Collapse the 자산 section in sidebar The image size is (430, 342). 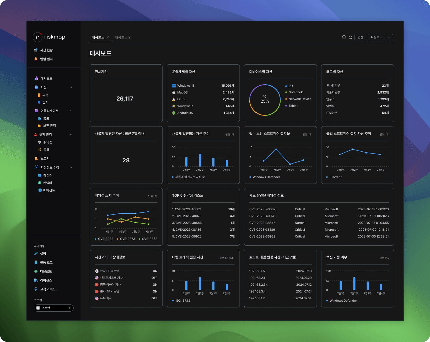[71, 87]
